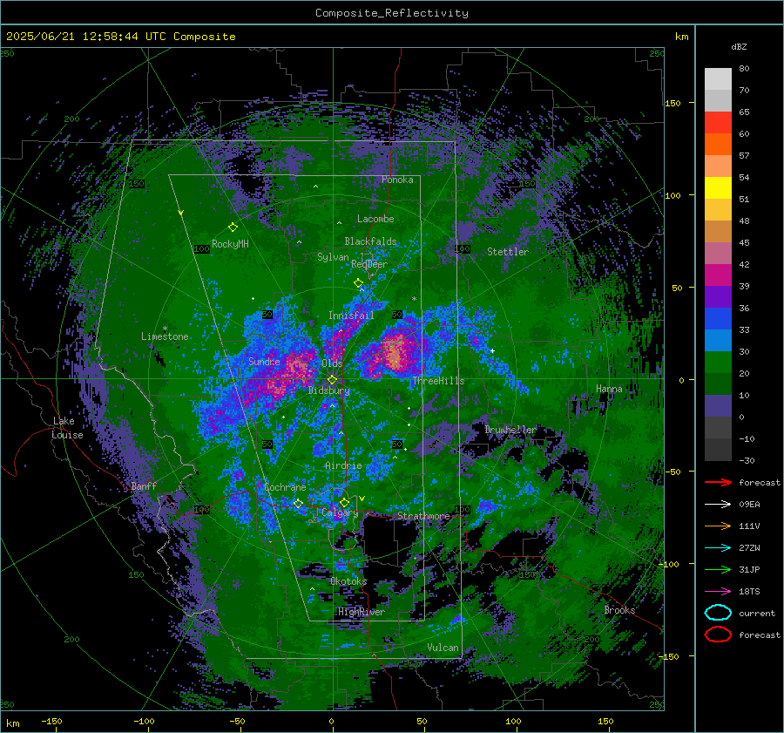Click the Composite_Reflectivity title

(x=392, y=13)
